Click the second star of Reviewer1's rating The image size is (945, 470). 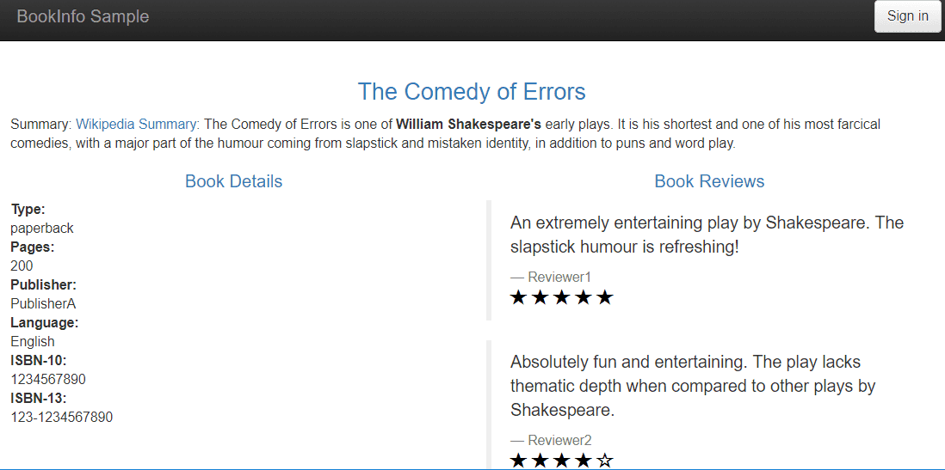click(540, 297)
